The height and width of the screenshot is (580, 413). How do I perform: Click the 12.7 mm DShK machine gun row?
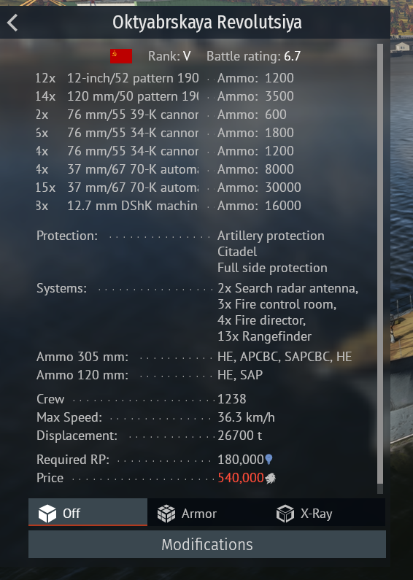pos(169,206)
